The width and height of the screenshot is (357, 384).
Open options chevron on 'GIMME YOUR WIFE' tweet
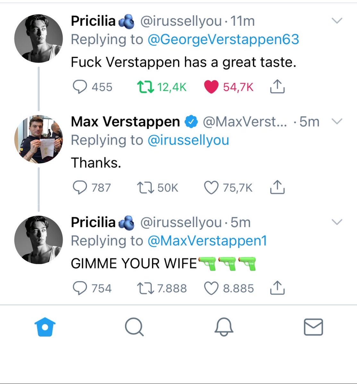pos(337,222)
